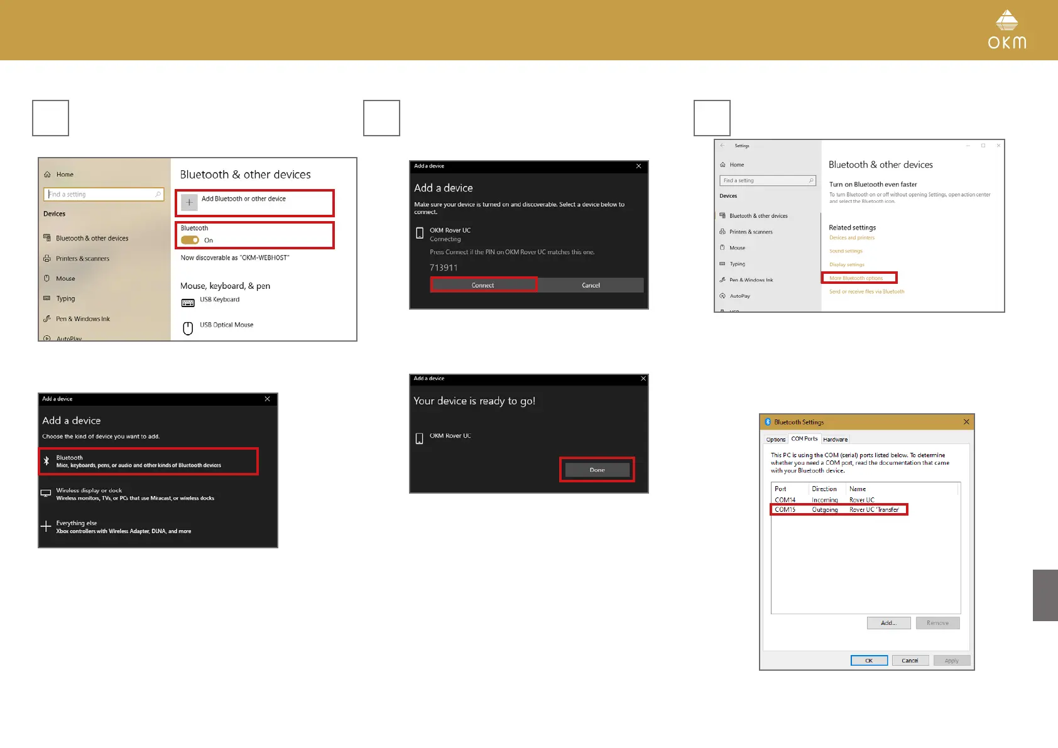
Task: Select Mouse in the OKM-WEBHOST settings sidebar
Action: click(x=65, y=278)
